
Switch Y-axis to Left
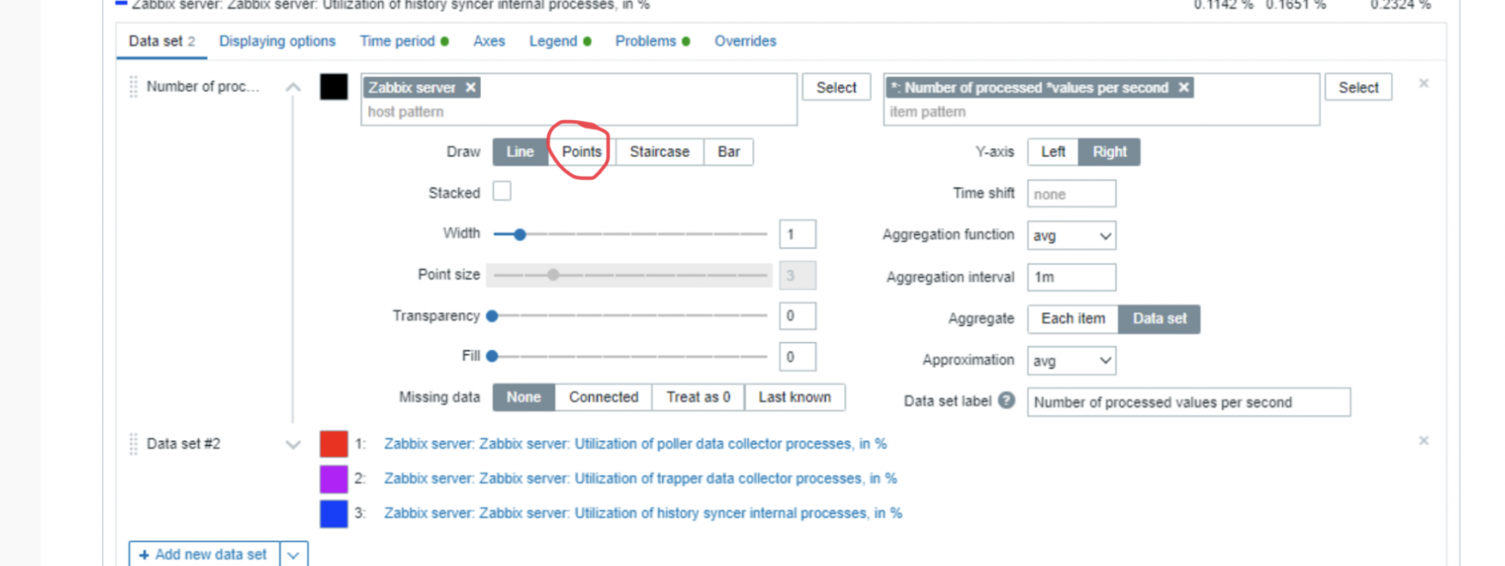pos(1053,151)
